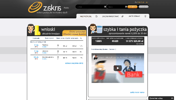Click the video title text
The width and height of the screenshot is (176, 100).
tap(118, 57)
